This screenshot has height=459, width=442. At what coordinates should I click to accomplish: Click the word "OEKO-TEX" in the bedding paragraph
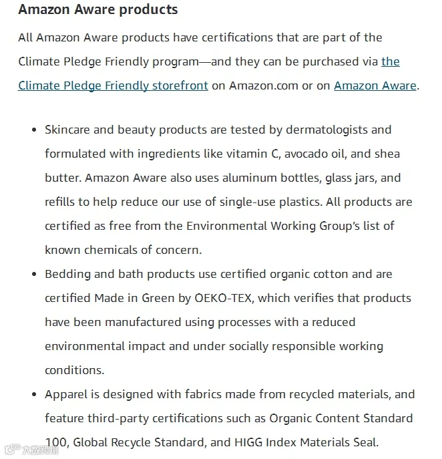[x=223, y=298]
